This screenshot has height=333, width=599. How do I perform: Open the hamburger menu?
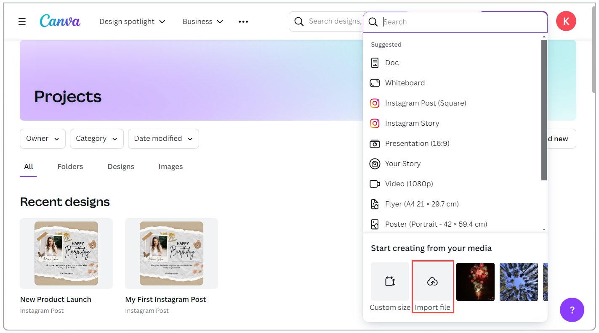point(22,21)
